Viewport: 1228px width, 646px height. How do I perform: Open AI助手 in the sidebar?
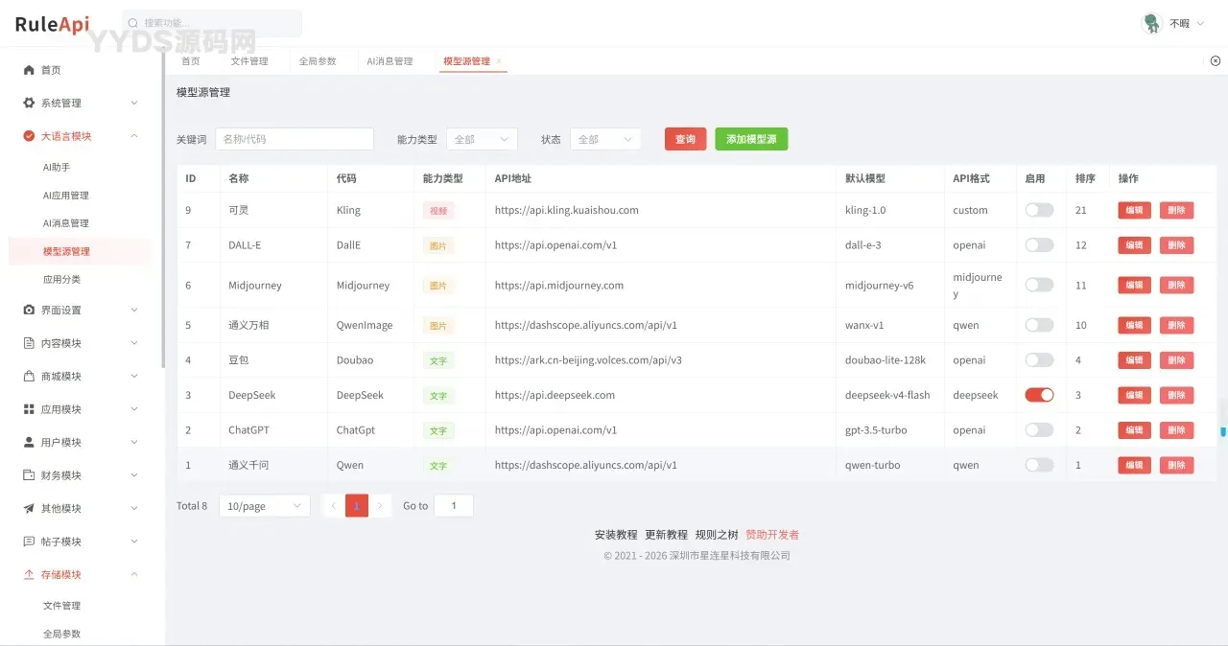click(57, 167)
